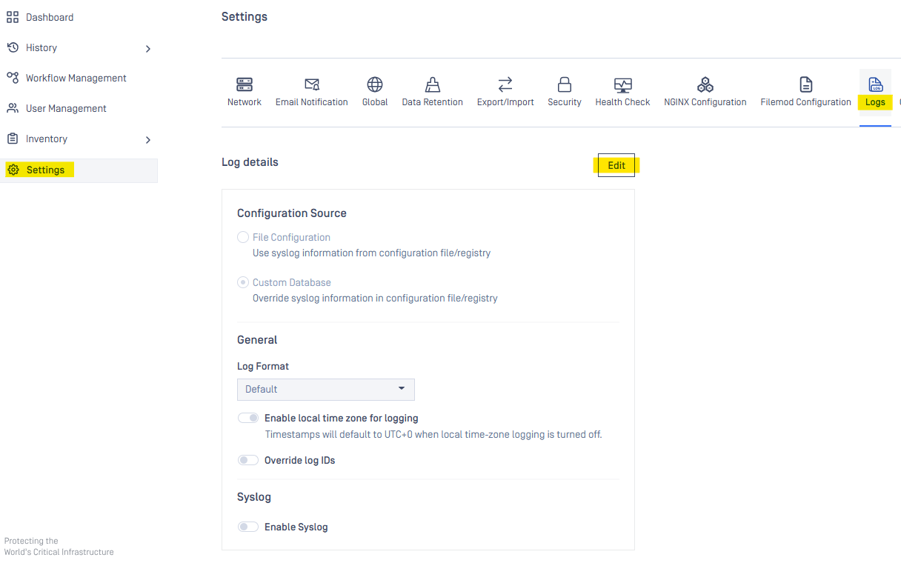
Task: Select the Health Check monitor icon
Action: pyautogui.click(x=622, y=84)
